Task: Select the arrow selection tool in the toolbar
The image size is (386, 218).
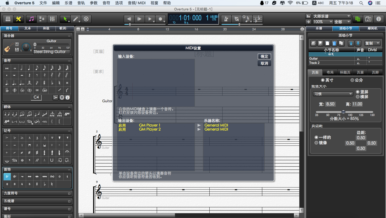Action: point(65,19)
